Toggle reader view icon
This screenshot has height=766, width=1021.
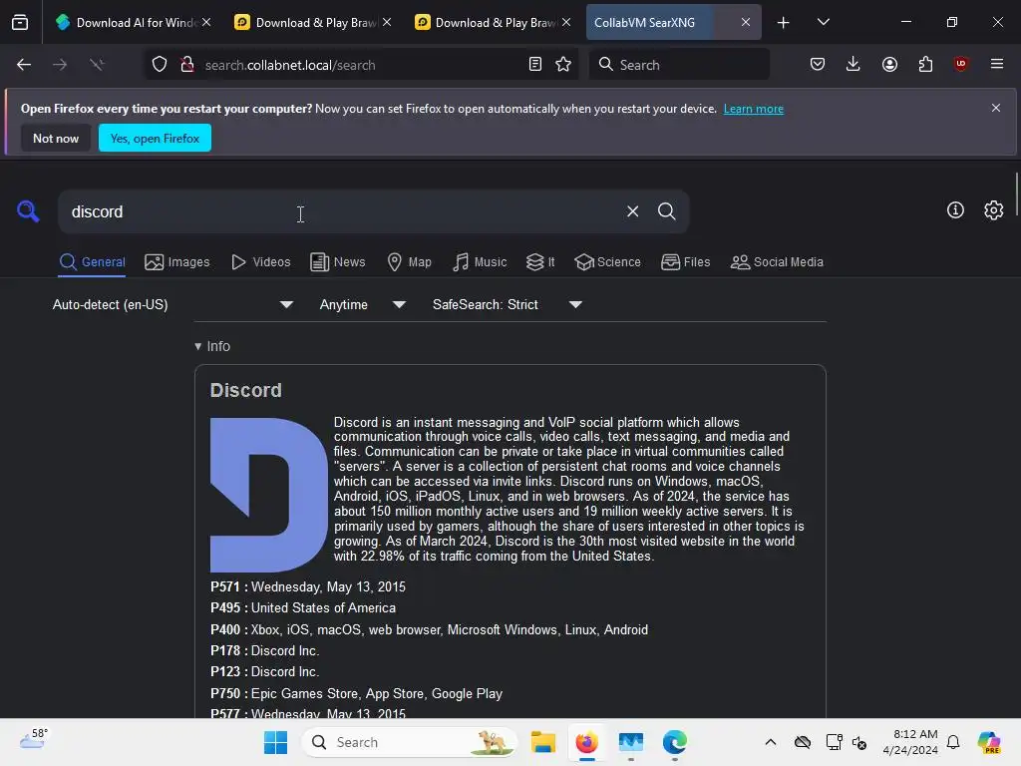pyautogui.click(x=535, y=64)
